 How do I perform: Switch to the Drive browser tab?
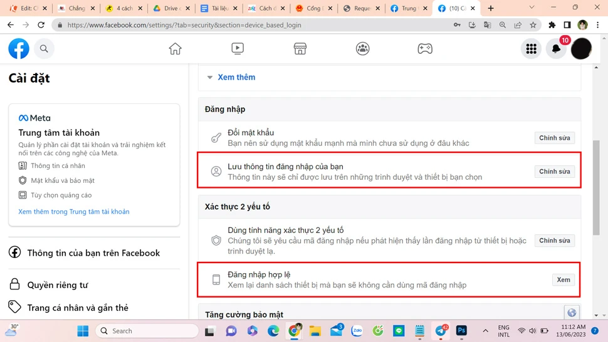coord(171,8)
